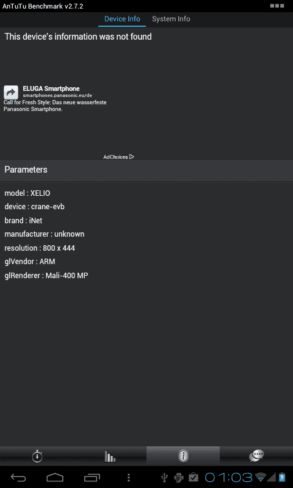This screenshot has height=488, width=293.
Task: Open the clock showing 01:03
Action: click(228, 477)
